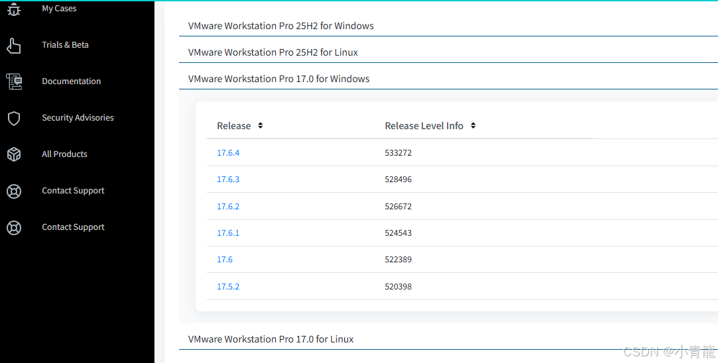Open release 17.6.1 link
This screenshot has height=363, width=718.
(228, 233)
